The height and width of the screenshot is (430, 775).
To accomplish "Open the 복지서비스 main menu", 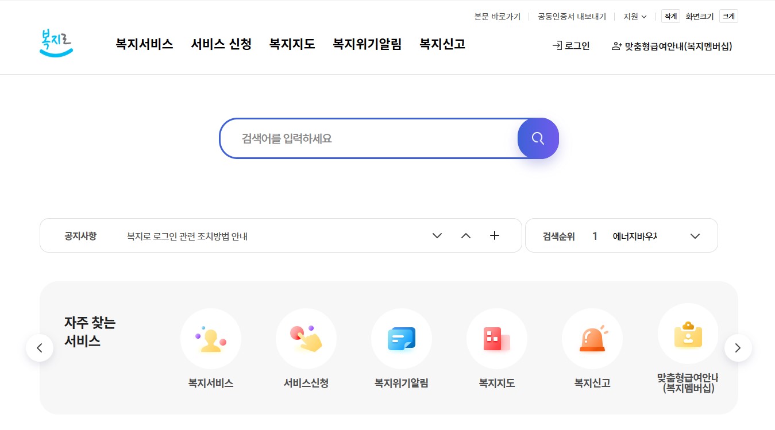I will [x=144, y=44].
